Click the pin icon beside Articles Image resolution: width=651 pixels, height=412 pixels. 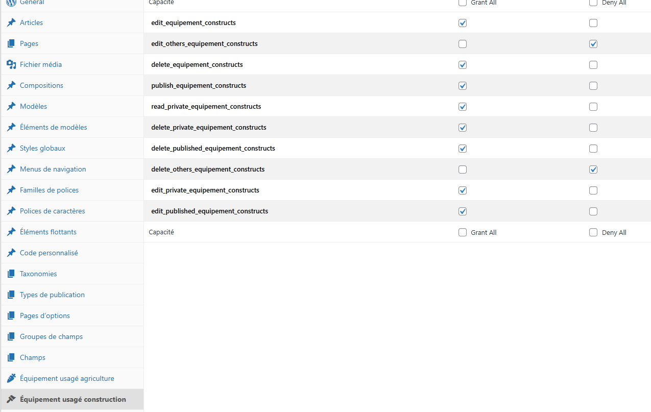pos(11,23)
